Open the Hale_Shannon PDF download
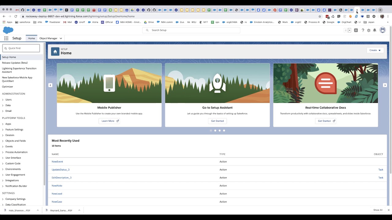Image resolution: width=392 pixels, height=220 pixels. pyautogui.click(x=19, y=210)
